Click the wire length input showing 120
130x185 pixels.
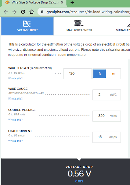[77, 74]
